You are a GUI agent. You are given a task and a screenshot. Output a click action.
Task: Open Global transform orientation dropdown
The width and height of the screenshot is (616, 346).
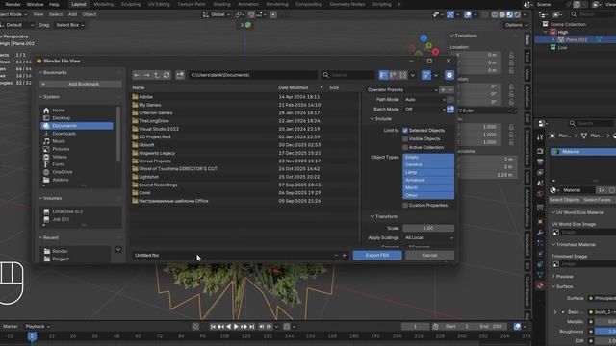click(217, 14)
